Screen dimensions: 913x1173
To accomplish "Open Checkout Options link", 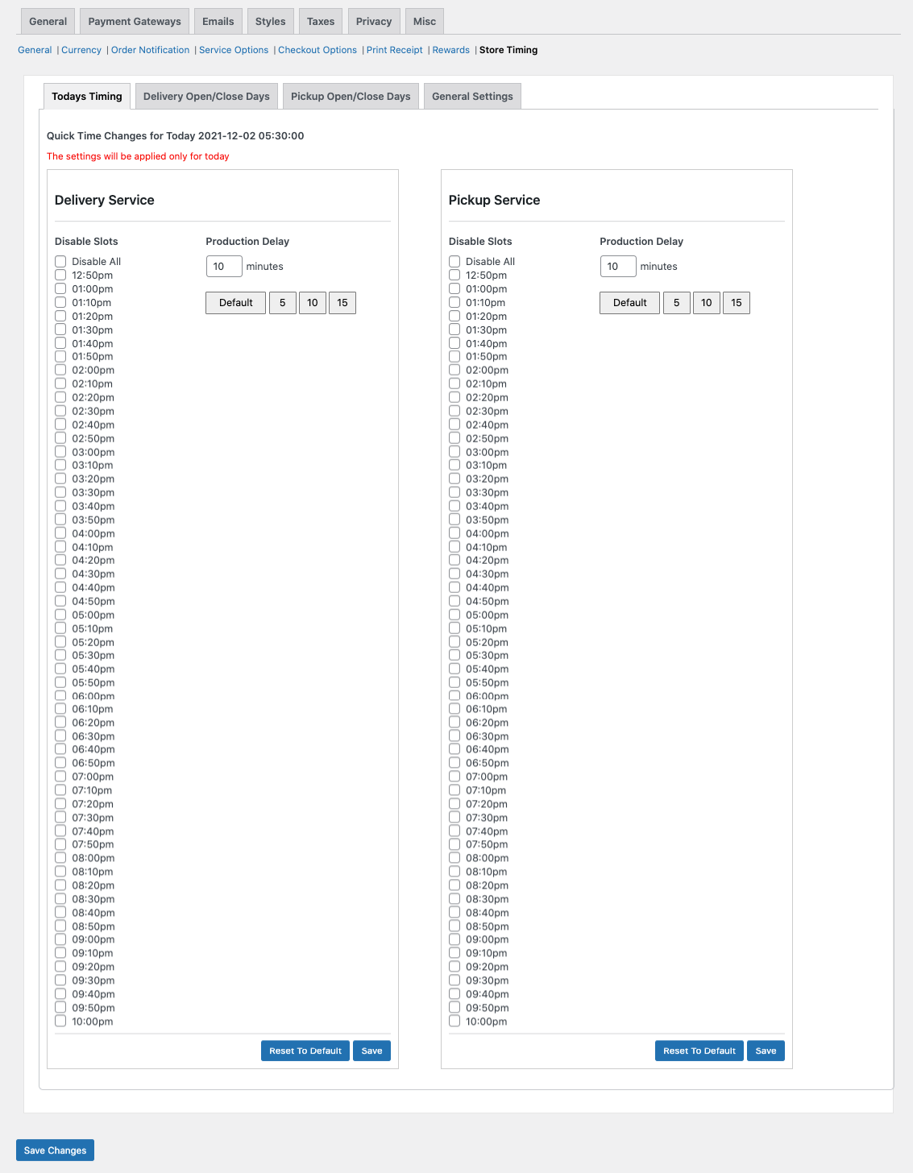I will [317, 50].
